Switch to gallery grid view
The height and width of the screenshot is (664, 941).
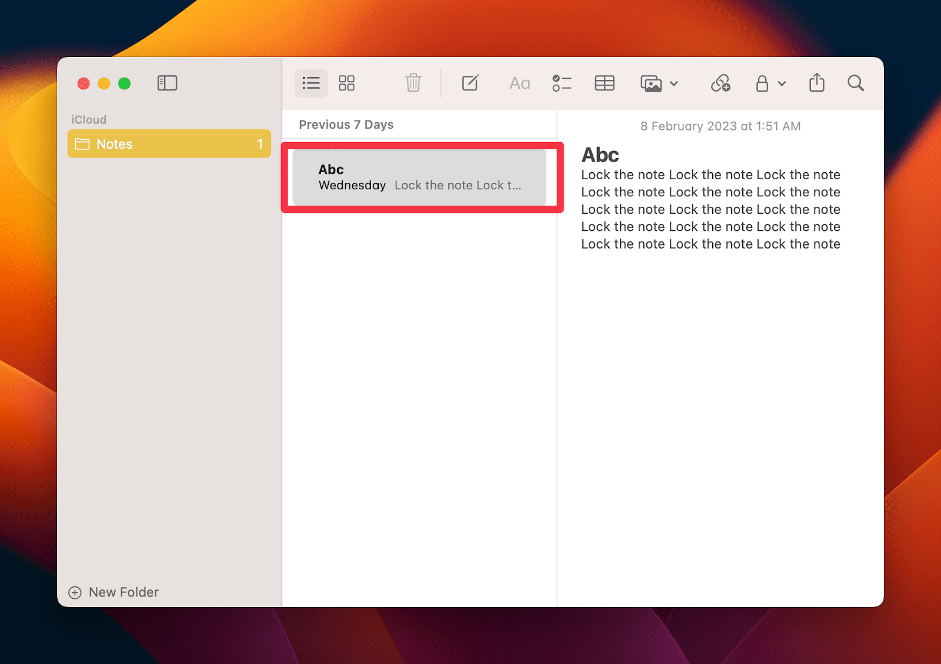346,83
